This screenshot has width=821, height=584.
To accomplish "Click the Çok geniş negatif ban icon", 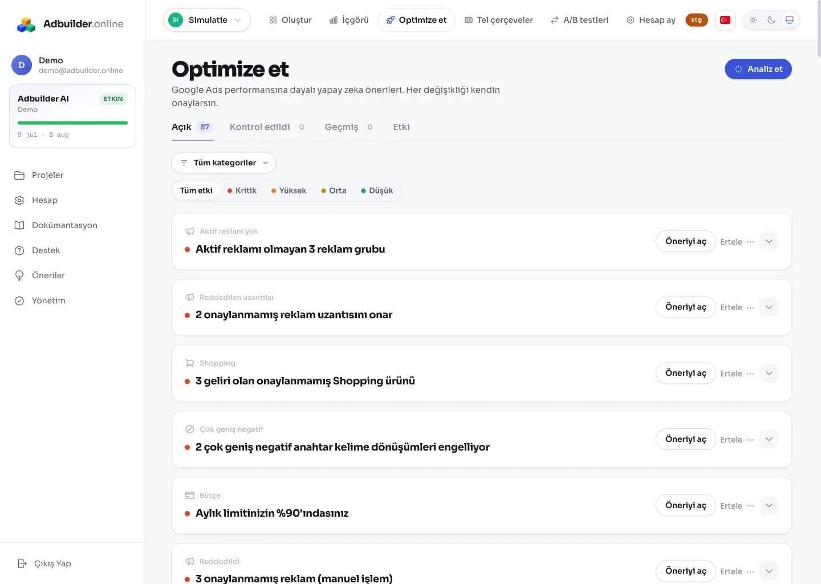I will 190,429.
